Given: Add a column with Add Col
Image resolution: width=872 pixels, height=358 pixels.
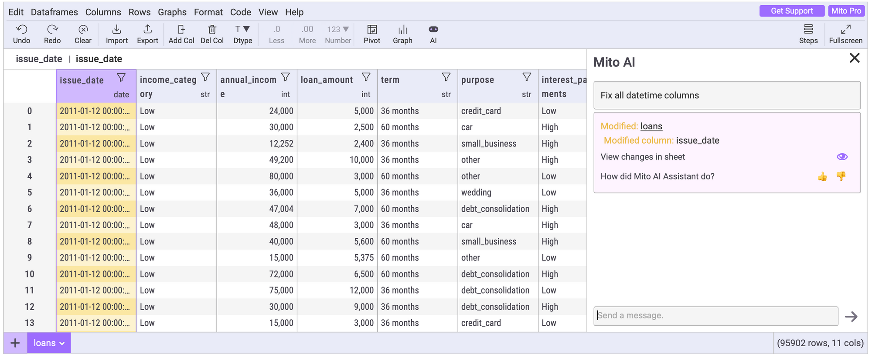Looking at the screenshot, I should point(181,34).
